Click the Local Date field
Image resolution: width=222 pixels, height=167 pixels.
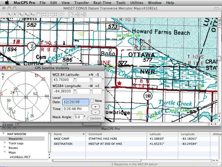pos(76,102)
